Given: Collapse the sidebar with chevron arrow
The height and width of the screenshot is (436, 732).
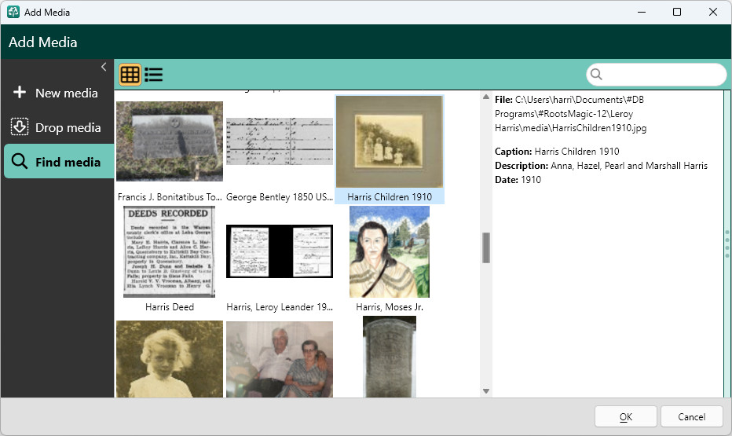Looking at the screenshot, I should coord(104,67).
